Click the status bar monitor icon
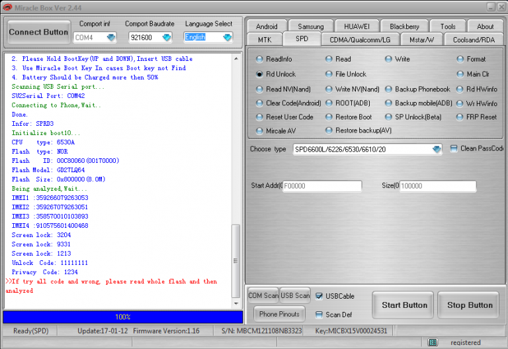The image size is (508, 349). [433, 342]
